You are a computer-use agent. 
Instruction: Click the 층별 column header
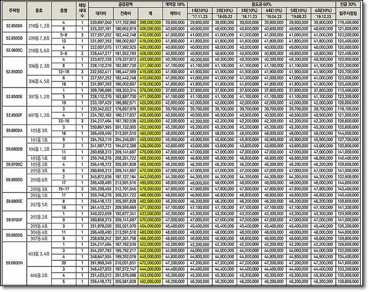[x=64, y=11]
